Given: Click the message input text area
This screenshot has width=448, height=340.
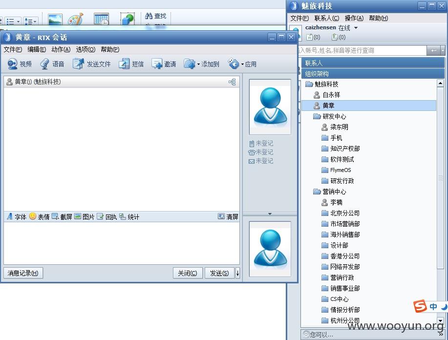Looking at the screenshot, I should click(x=122, y=243).
